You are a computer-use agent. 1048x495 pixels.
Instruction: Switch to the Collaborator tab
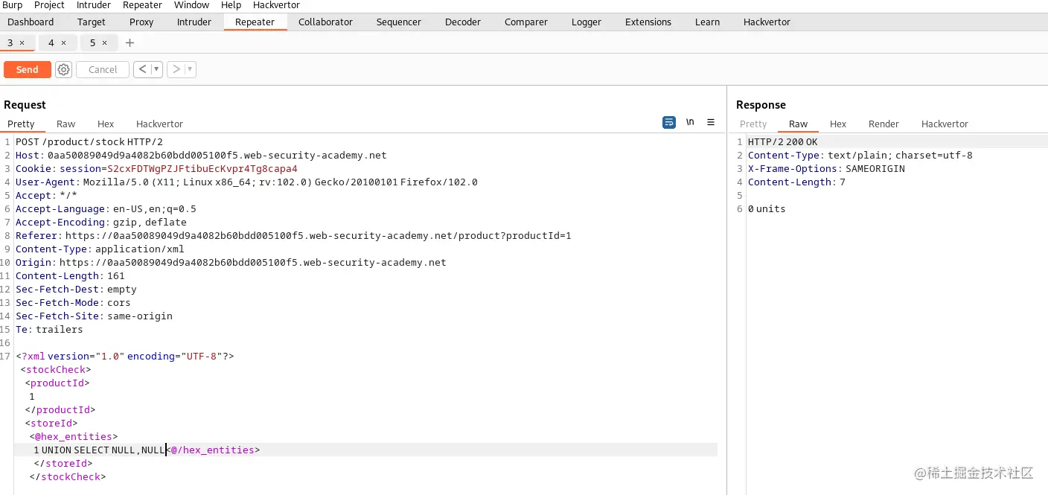point(325,22)
